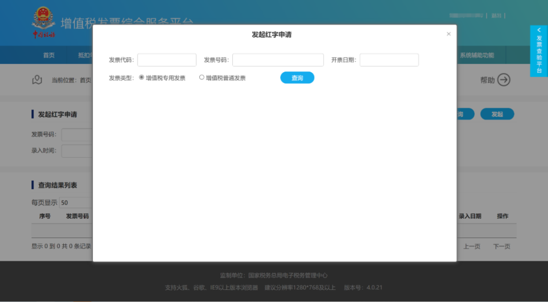The image size is (548, 302).
Task: Open the 首页 navigation menu item
Action: [49, 55]
